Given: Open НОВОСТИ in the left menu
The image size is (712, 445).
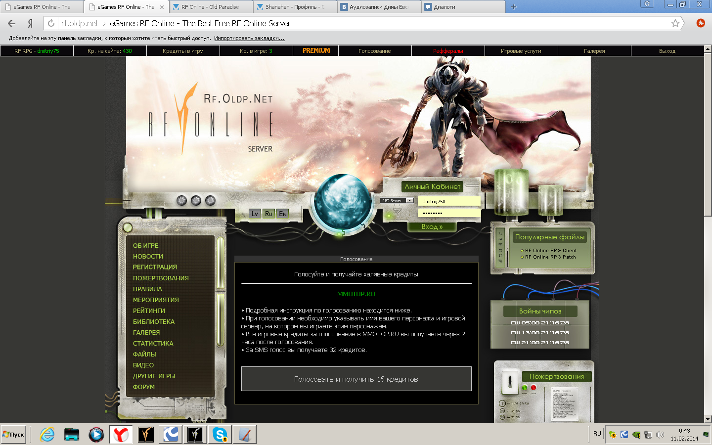Looking at the screenshot, I should [148, 257].
